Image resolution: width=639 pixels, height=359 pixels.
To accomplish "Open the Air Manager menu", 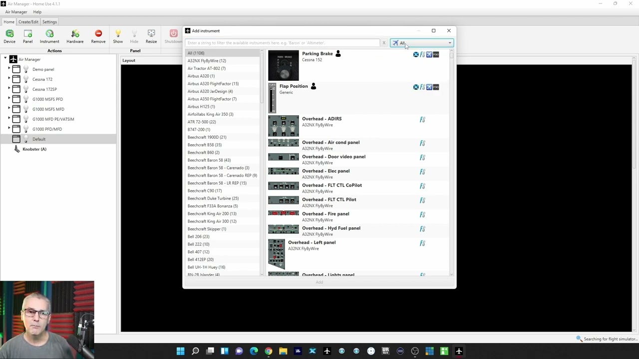I will point(16,12).
